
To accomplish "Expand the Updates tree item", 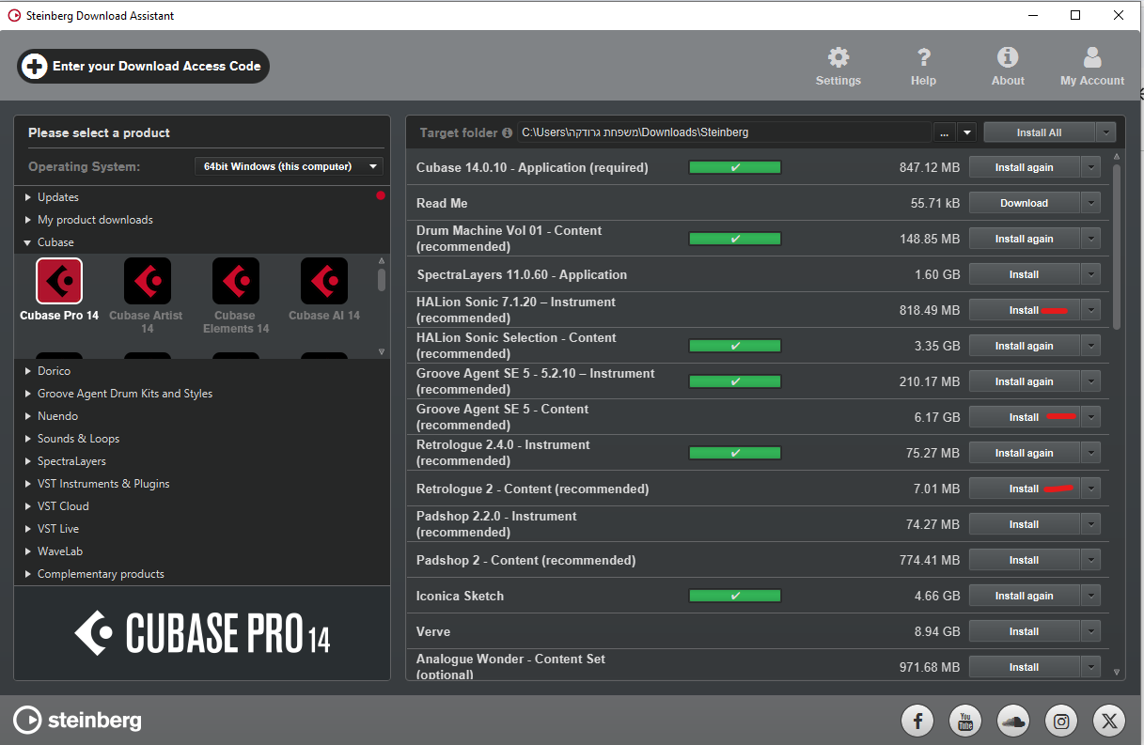I will 28,197.
